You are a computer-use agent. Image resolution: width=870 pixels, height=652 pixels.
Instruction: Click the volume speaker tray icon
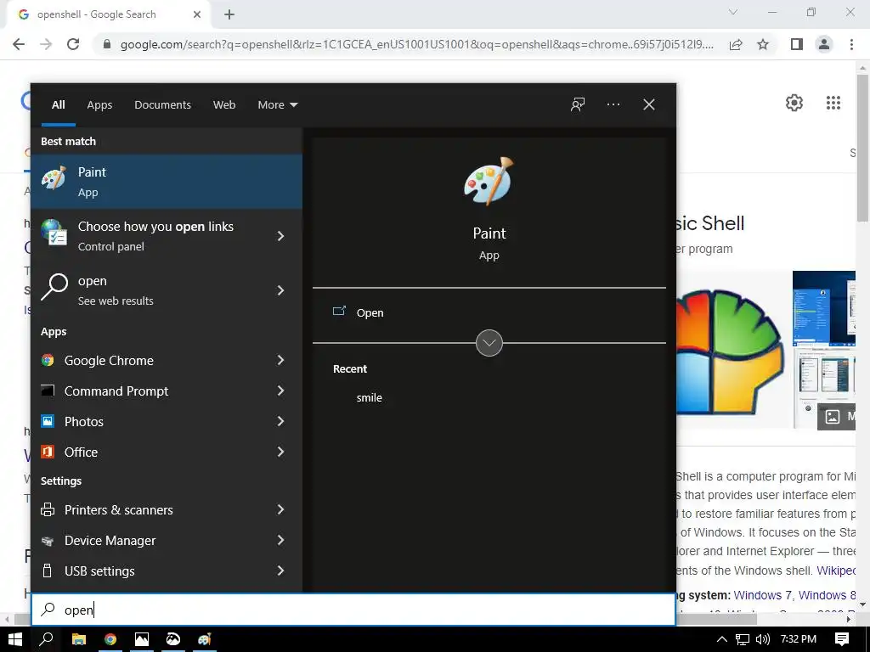pos(763,639)
